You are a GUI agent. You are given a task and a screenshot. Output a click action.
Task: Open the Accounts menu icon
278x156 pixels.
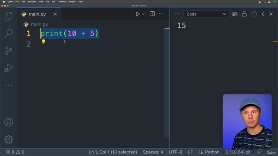pyautogui.click(x=9, y=122)
